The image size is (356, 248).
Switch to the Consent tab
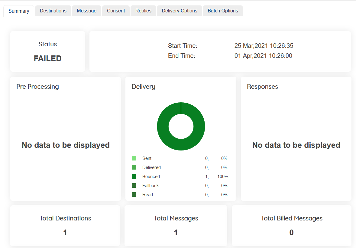pyautogui.click(x=116, y=11)
